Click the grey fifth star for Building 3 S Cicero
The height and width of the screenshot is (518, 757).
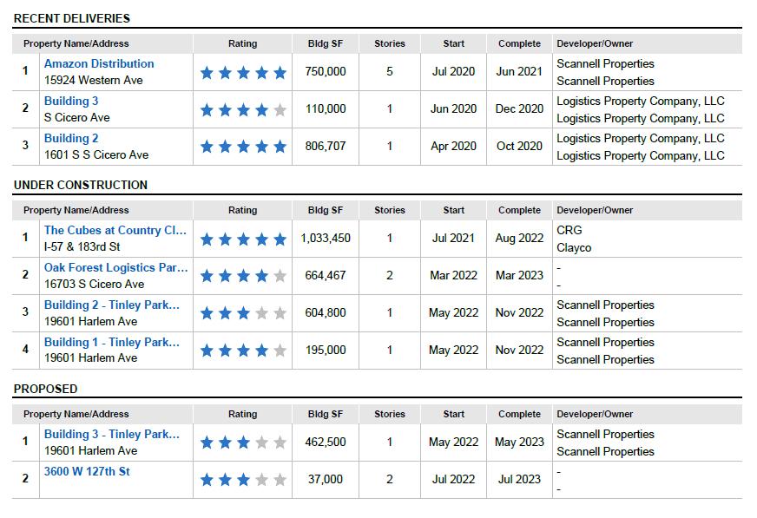[x=280, y=110]
